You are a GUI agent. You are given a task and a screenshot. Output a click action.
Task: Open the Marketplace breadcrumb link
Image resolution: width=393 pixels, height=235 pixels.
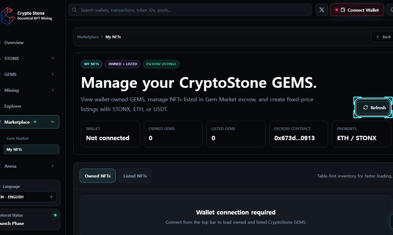[88, 37]
